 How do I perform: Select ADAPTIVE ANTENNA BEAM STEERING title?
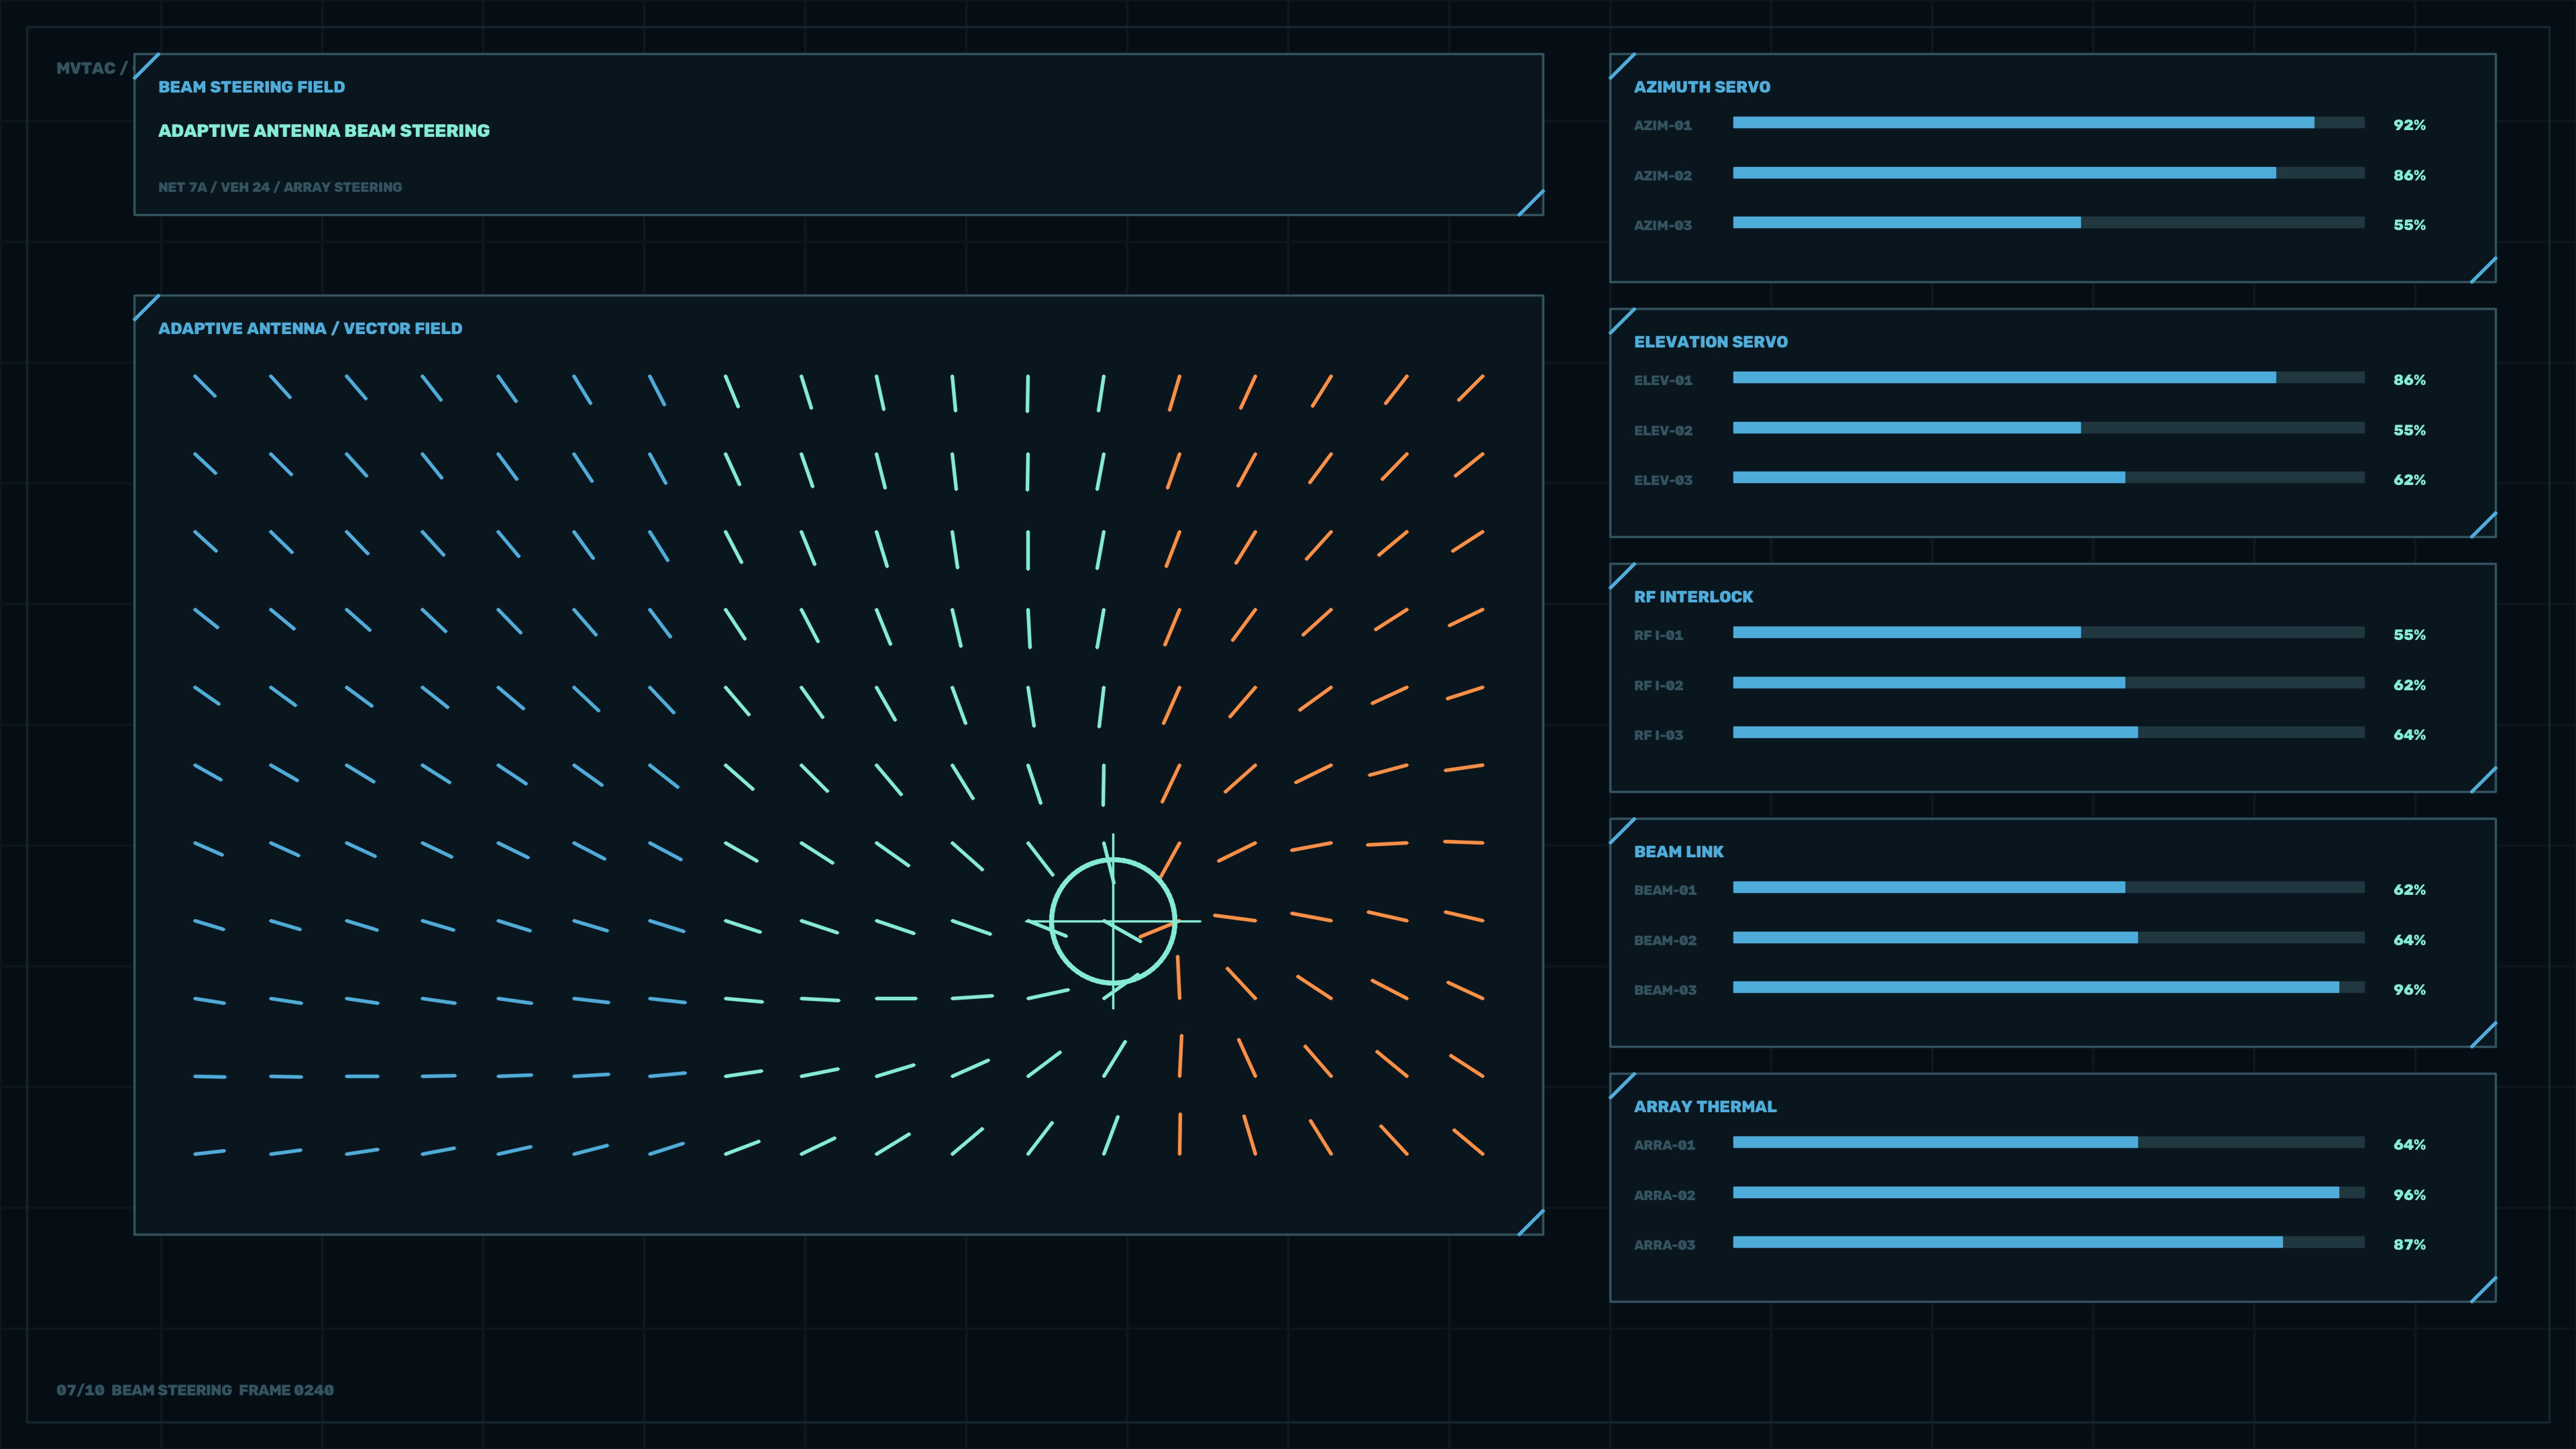[x=324, y=131]
